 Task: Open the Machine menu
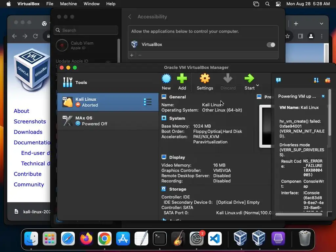(x=68, y=4)
